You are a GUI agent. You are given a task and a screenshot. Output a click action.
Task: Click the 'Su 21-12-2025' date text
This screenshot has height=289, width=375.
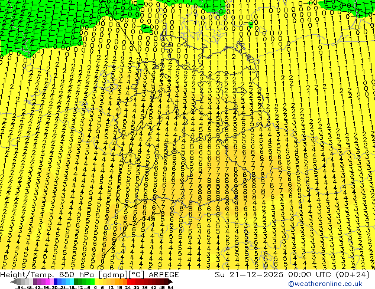249,275
